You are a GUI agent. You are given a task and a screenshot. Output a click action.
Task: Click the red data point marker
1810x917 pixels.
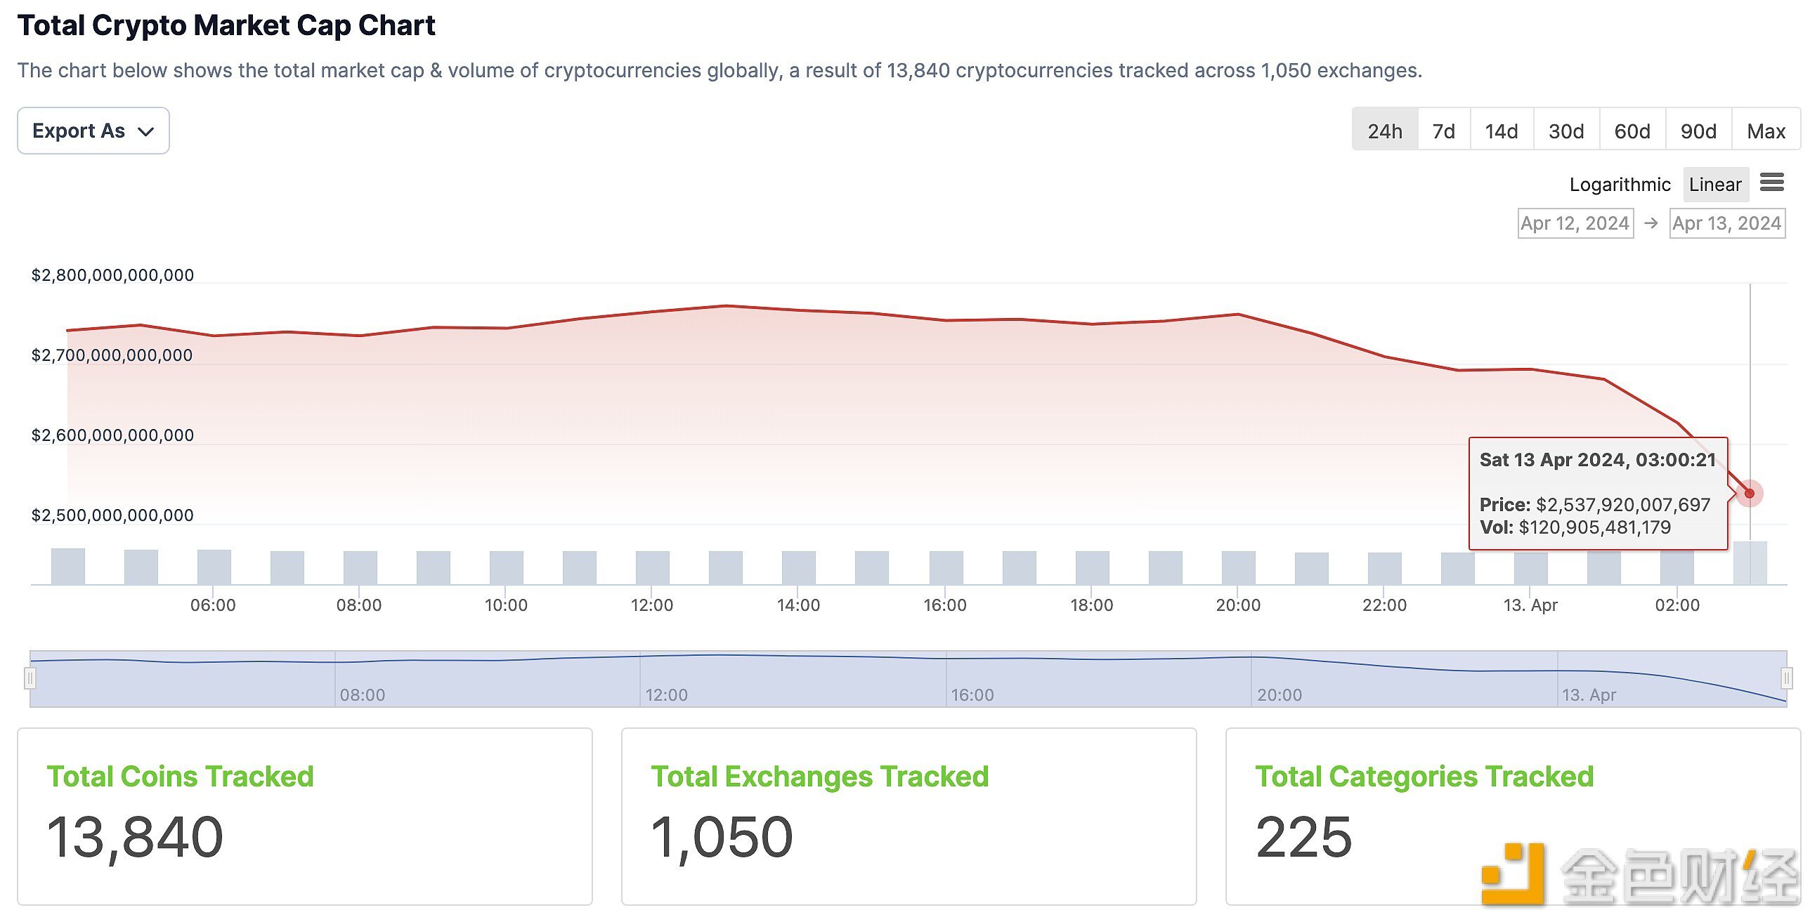[1749, 494]
